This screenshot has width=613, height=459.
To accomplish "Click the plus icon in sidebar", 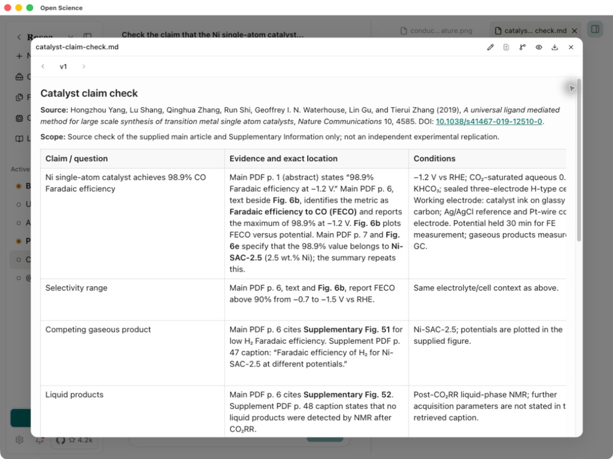I will point(19,56).
